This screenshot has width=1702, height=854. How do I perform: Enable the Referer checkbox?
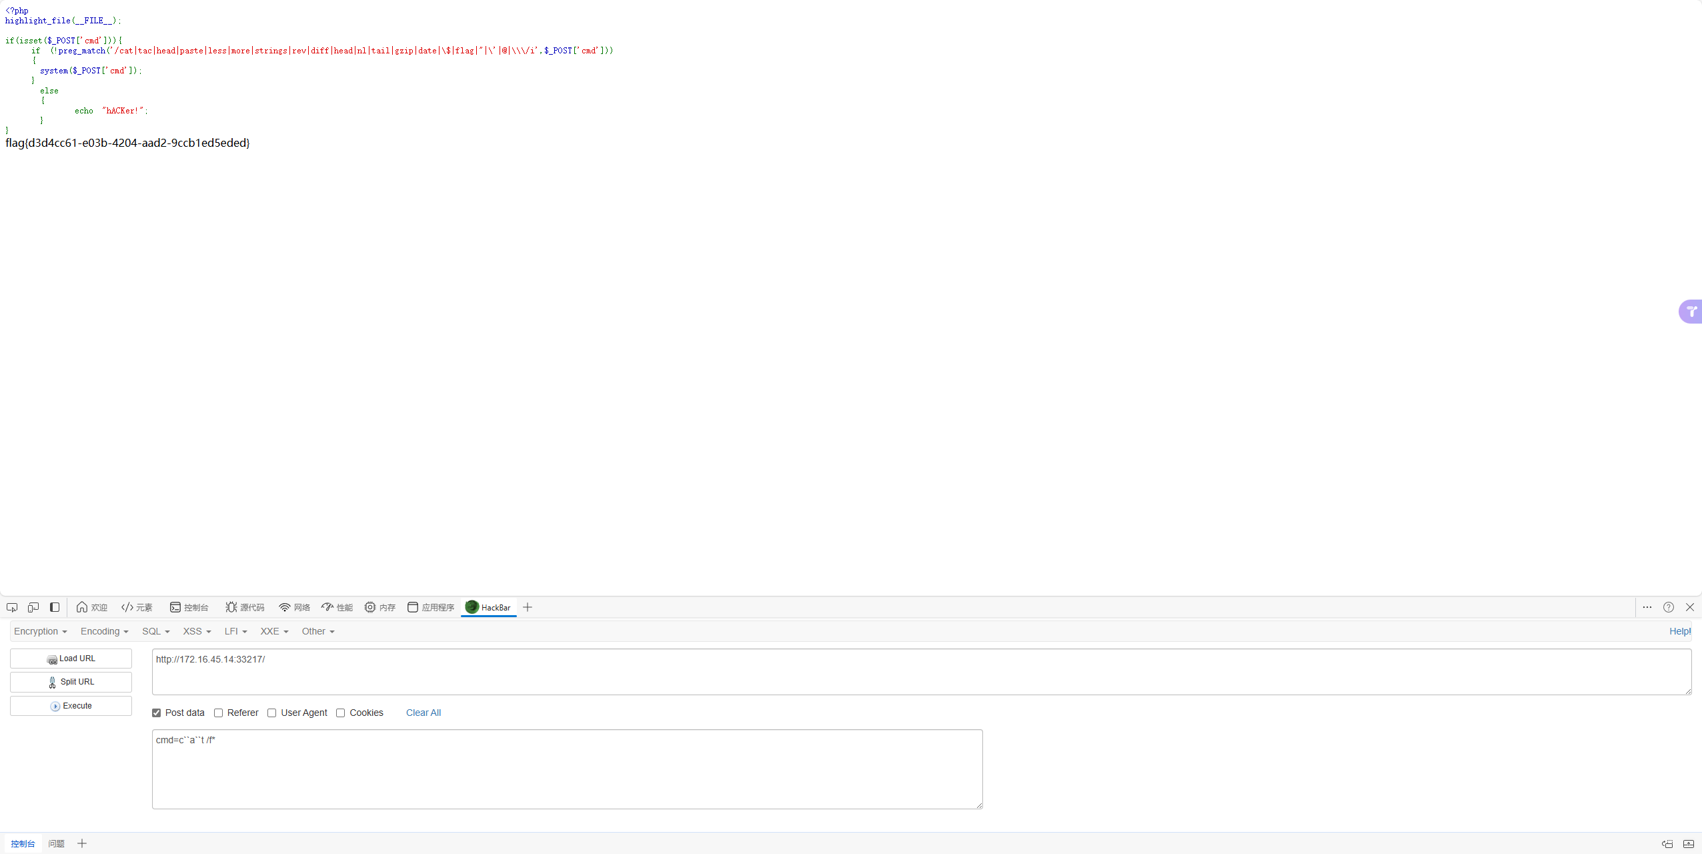tap(219, 713)
